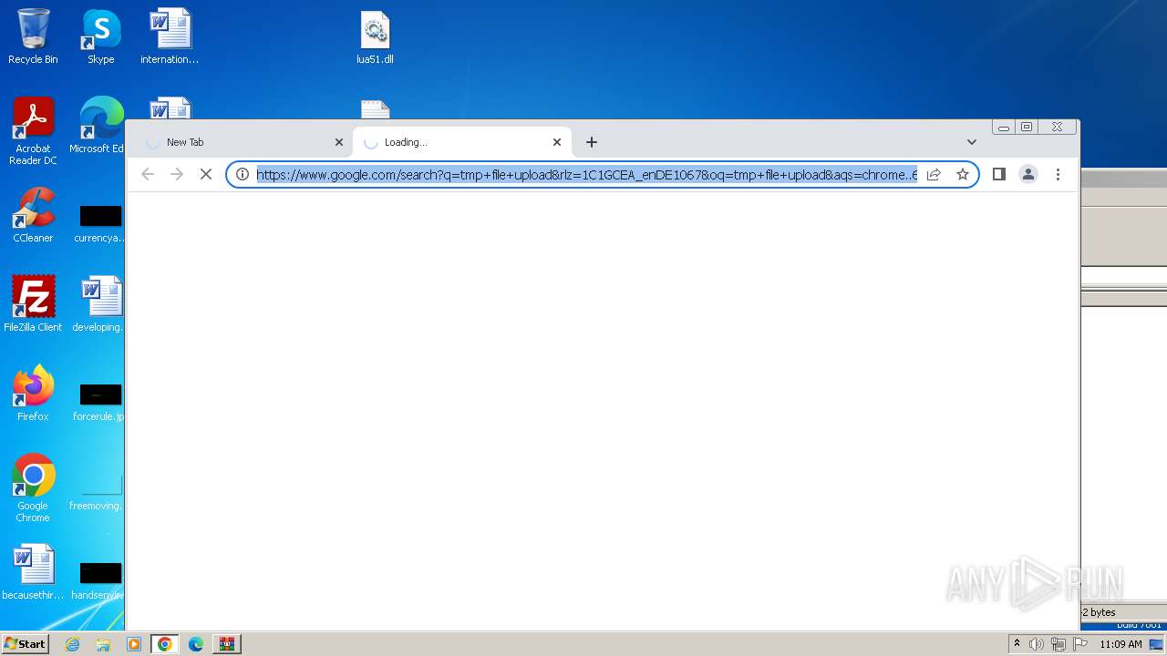This screenshot has width=1167, height=656.
Task: Go back to the previous page
Action: [x=148, y=174]
